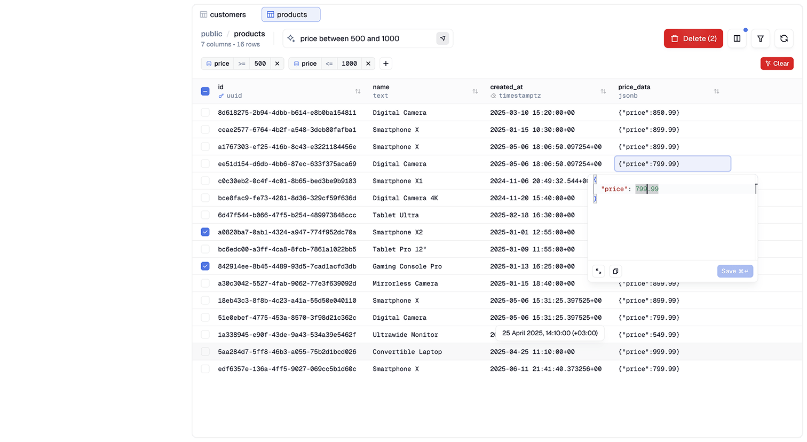Click the price between 500 and 1000 input

pos(363,38)
